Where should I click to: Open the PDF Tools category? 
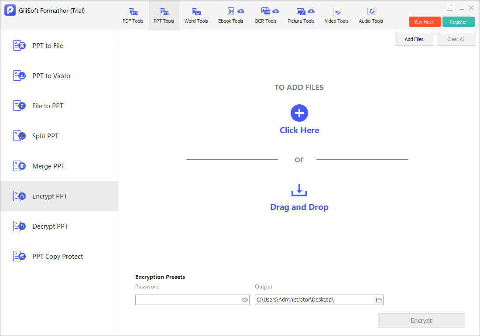pos(133,16)
